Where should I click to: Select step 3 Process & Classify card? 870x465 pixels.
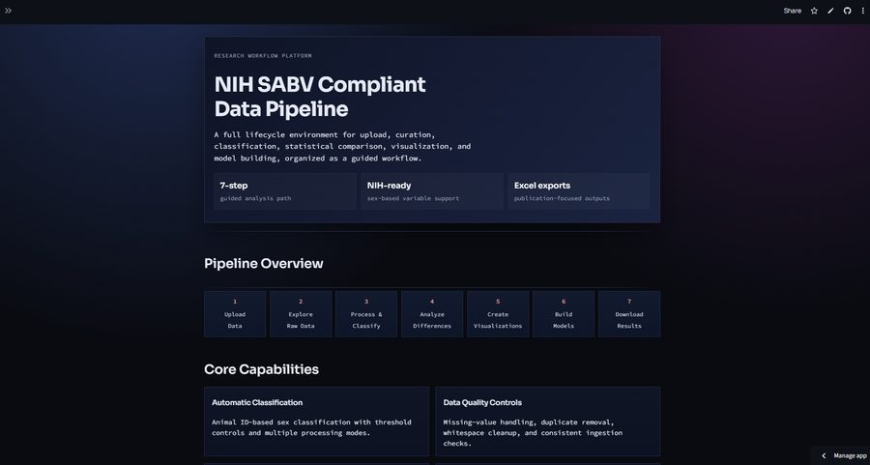pos(366,314)
